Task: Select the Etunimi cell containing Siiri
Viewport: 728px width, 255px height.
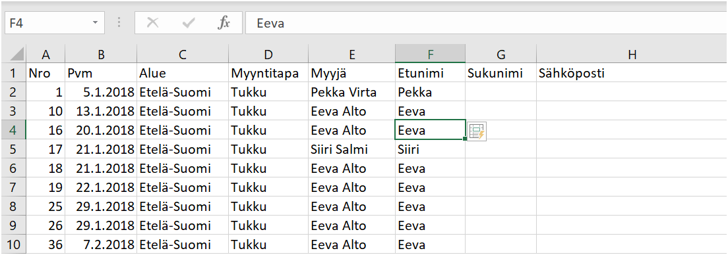Action: (431, 149)
